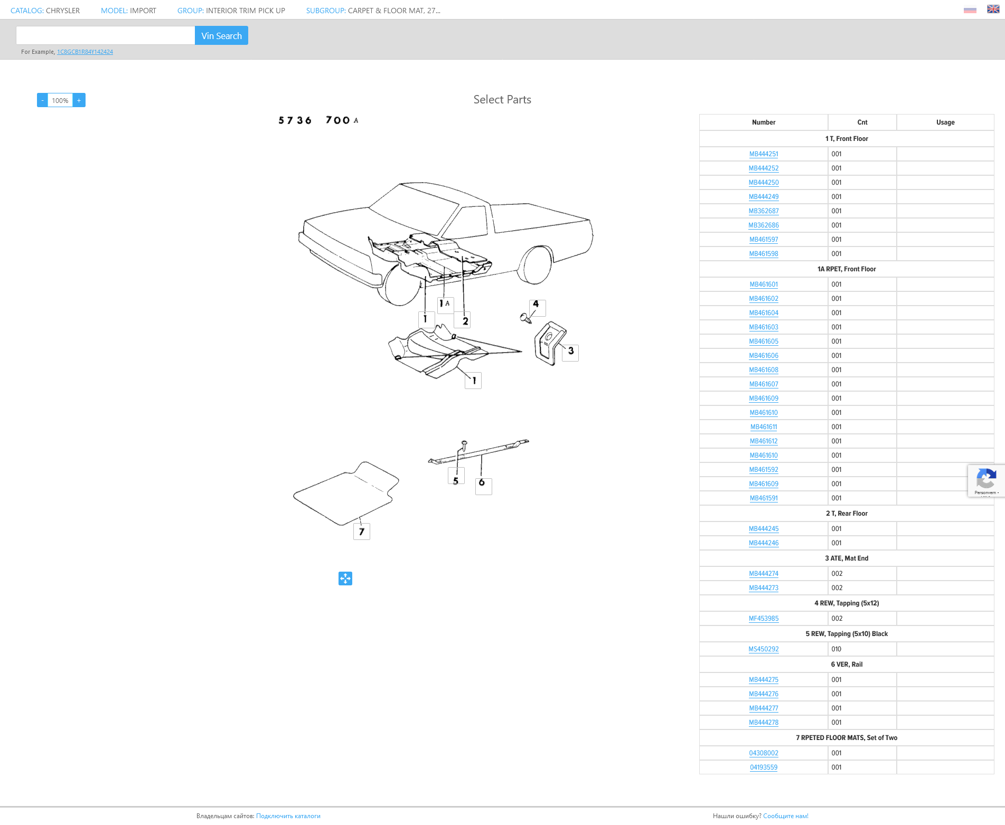Image resolution: width=1005 pixels, height=825 pixels.
Task: Open the CATALOG: CHRYSLER breadcrumb
Action: [45, 11]
